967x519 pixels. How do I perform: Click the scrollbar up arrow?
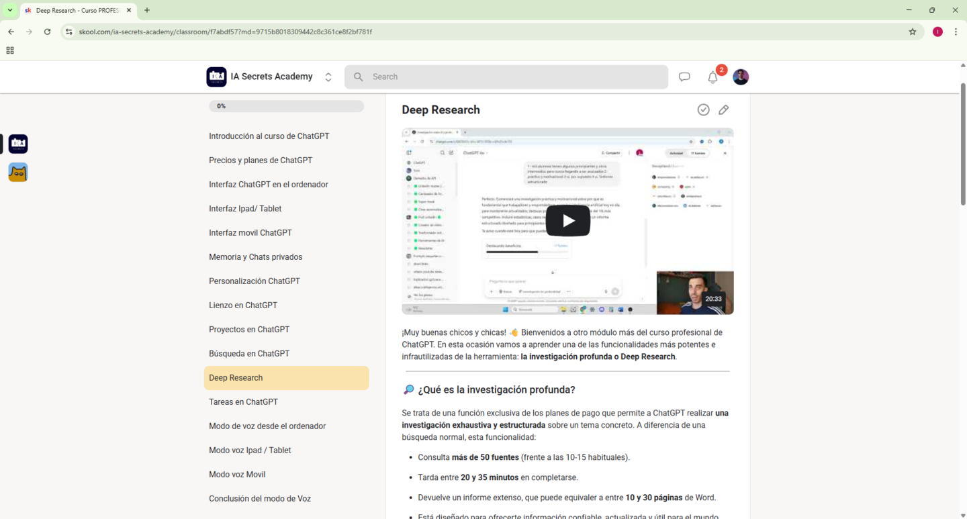(x=962, y=65)
